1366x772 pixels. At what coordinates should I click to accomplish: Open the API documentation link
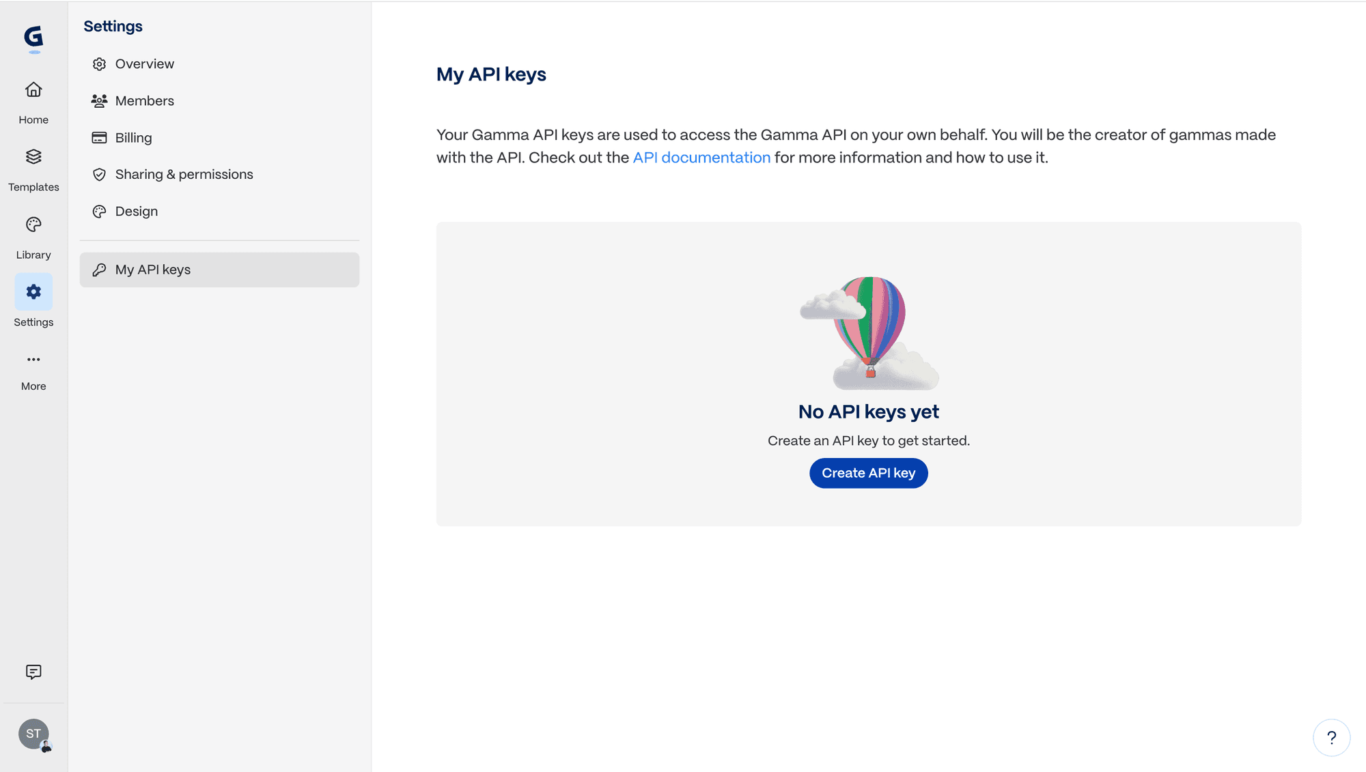click(x=701, y=158)
